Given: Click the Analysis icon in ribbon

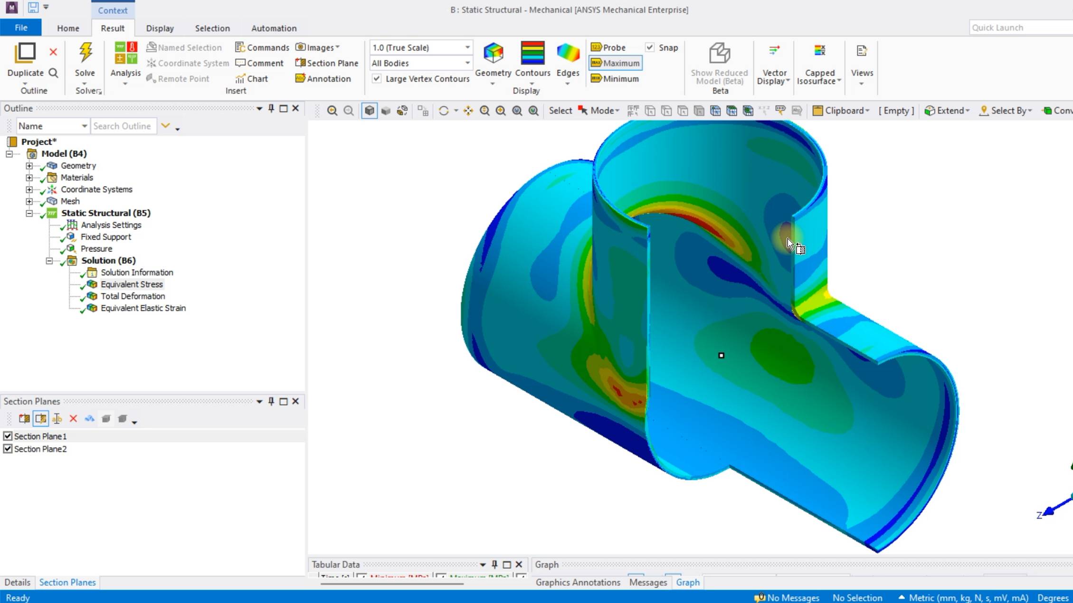Looking at the screenshot, I should [125, 53].
